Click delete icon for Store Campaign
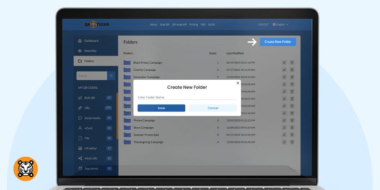The image size is (380, 190). click(x=292, y=127)
